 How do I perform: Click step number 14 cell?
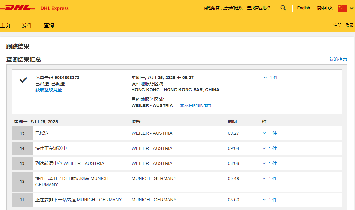22,148
